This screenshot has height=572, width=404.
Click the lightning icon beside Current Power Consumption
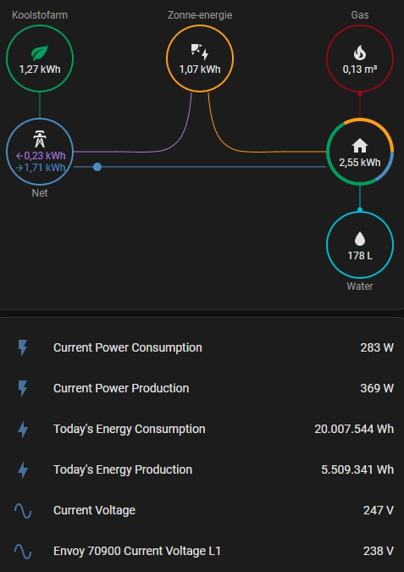(x=23, y=347)
